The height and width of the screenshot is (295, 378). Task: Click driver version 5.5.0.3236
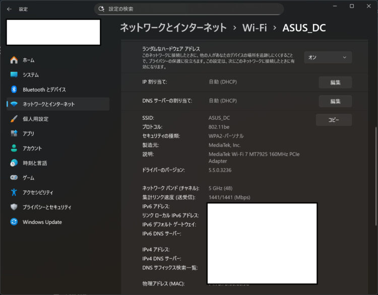220,170
